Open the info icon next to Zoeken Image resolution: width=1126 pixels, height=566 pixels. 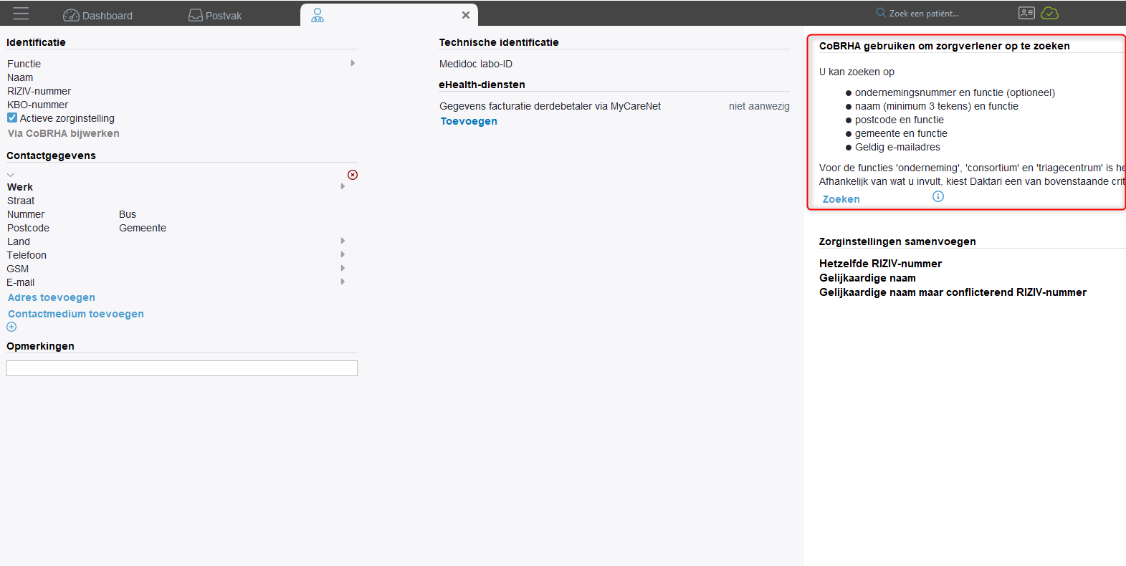click(938, 196)
